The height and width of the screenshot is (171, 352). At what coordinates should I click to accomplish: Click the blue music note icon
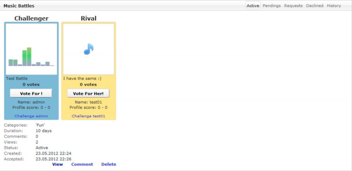click(x=89, y=49)
